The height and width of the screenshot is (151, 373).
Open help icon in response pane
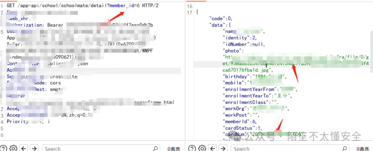tap(192, 148)
